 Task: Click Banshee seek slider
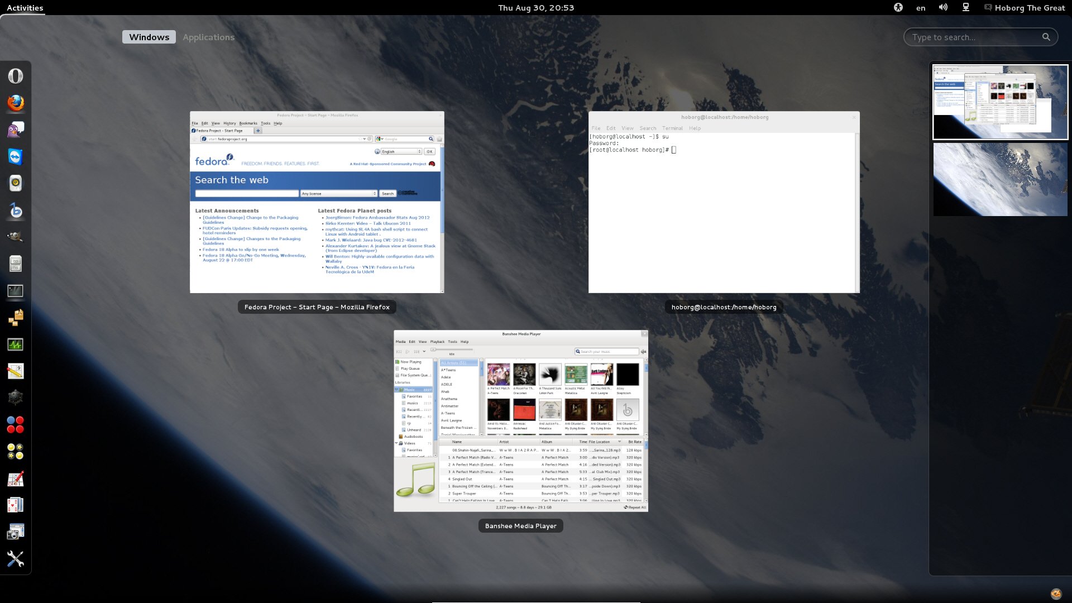click(452, 350)
